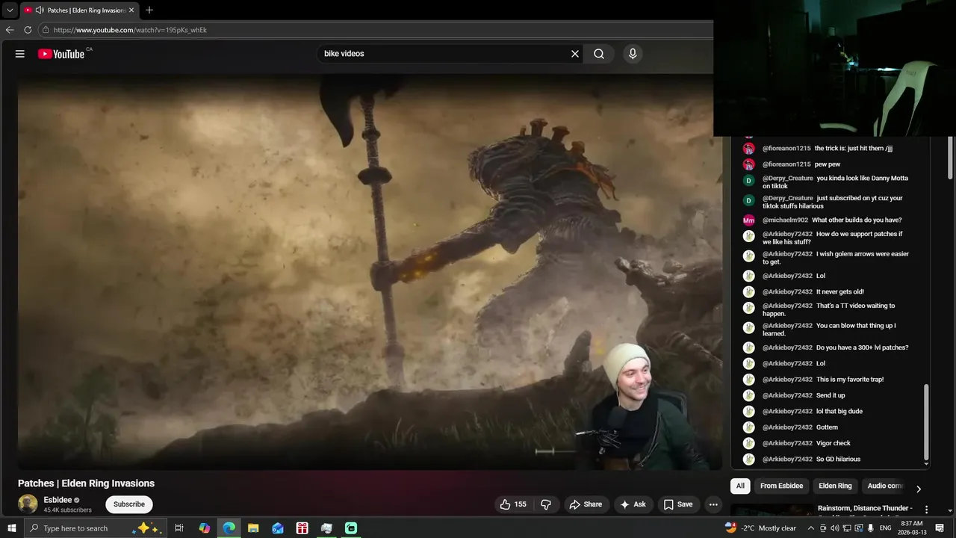Select the Audio commentary chip
Screen dimensions: 956x538
click(x=885, y=486)
